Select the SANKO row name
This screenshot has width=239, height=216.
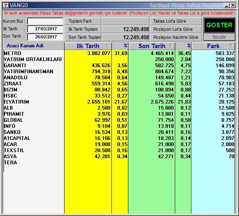12,132
